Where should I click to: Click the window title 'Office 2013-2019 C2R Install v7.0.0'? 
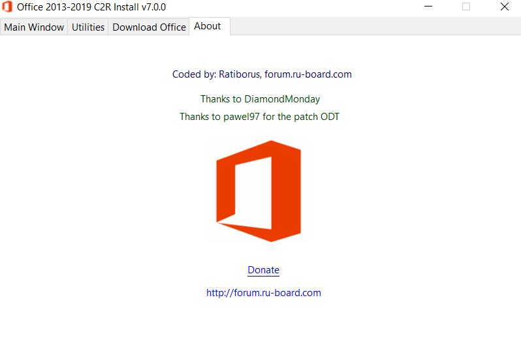pyautogui.click(x=91, y=7)
